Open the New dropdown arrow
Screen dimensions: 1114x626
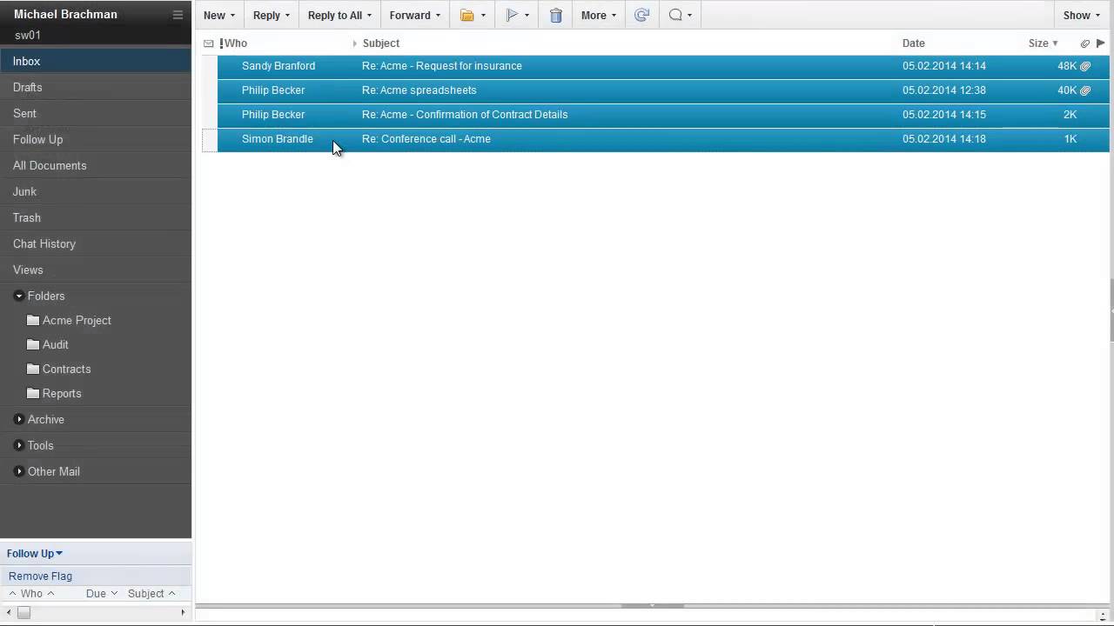[x=232, y=16]
